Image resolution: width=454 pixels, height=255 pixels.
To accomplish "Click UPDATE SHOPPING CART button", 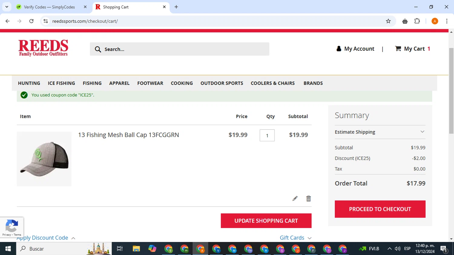I will 266,221.
